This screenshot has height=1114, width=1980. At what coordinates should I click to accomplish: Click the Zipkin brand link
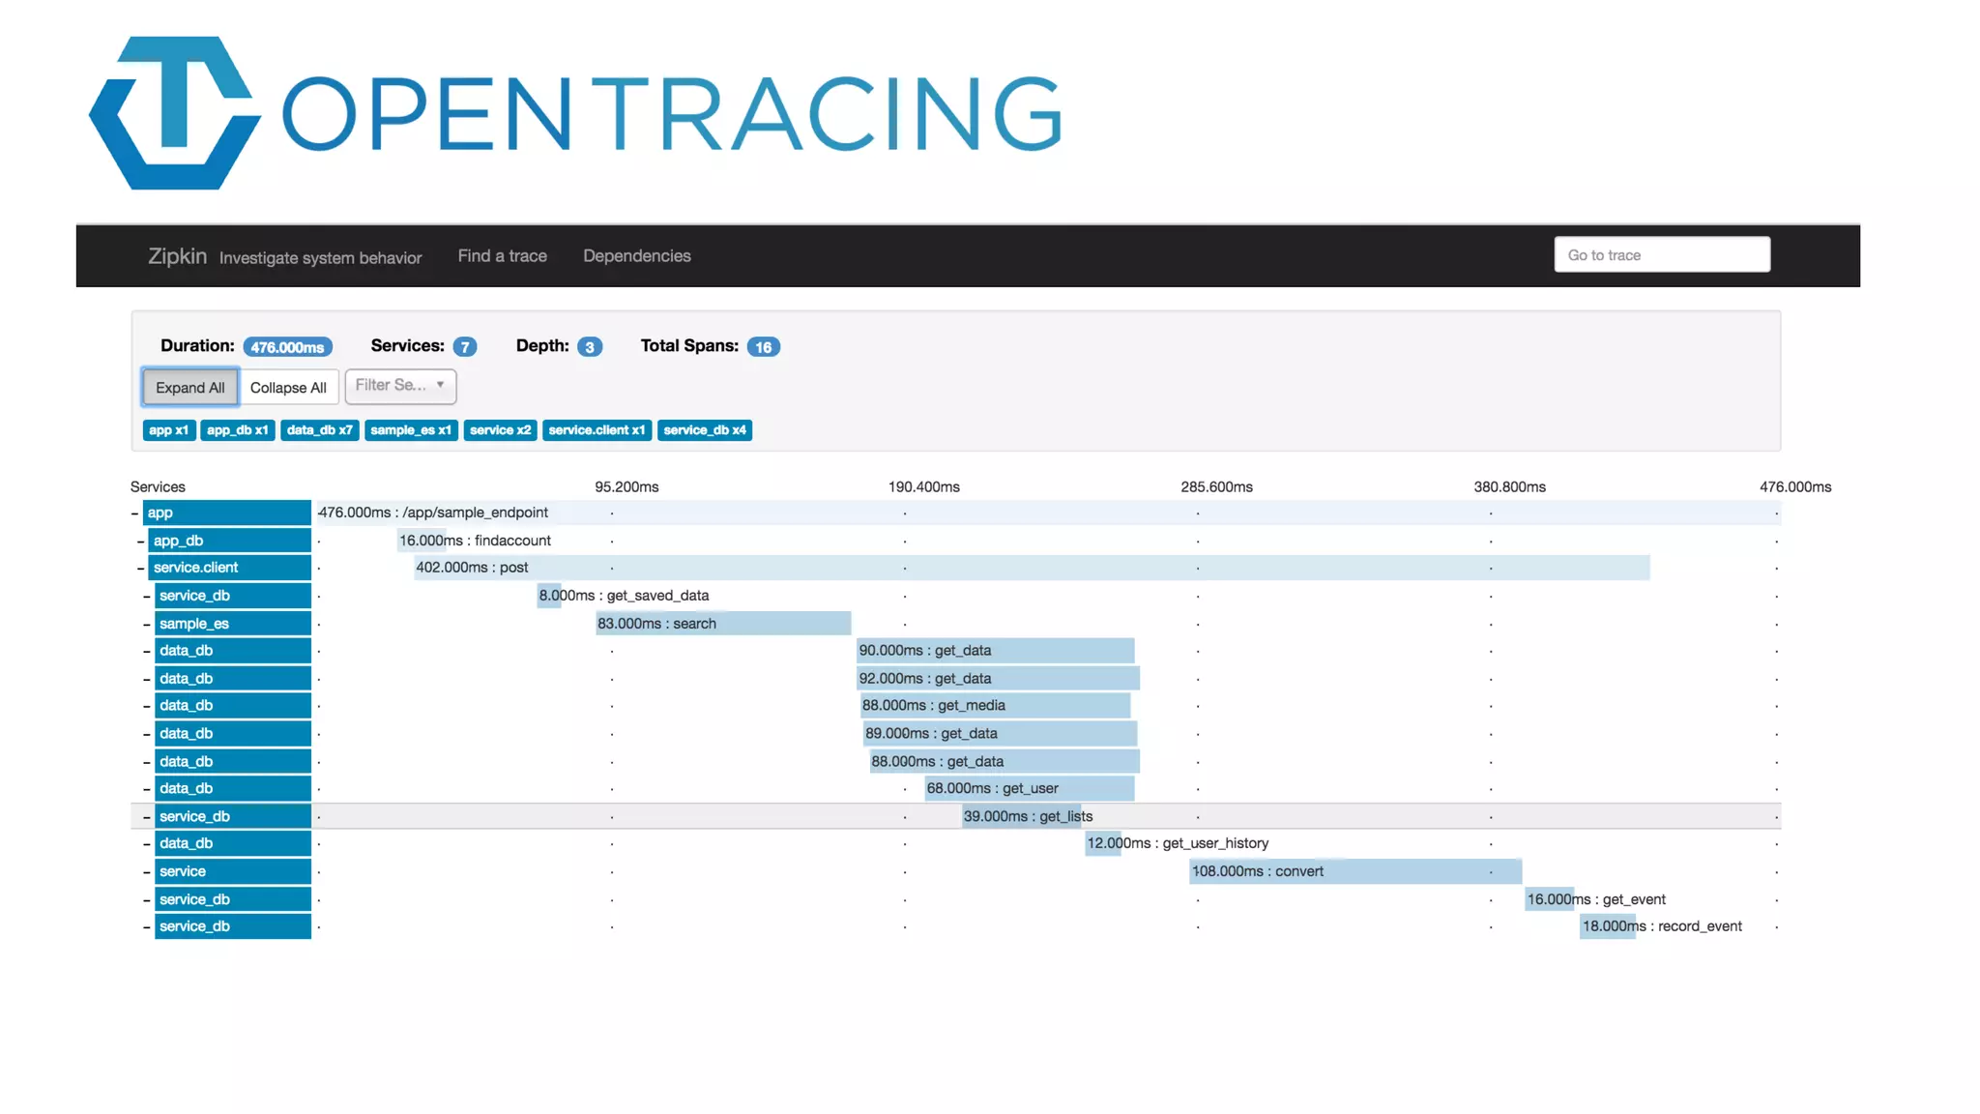click(x=177, y=256)
